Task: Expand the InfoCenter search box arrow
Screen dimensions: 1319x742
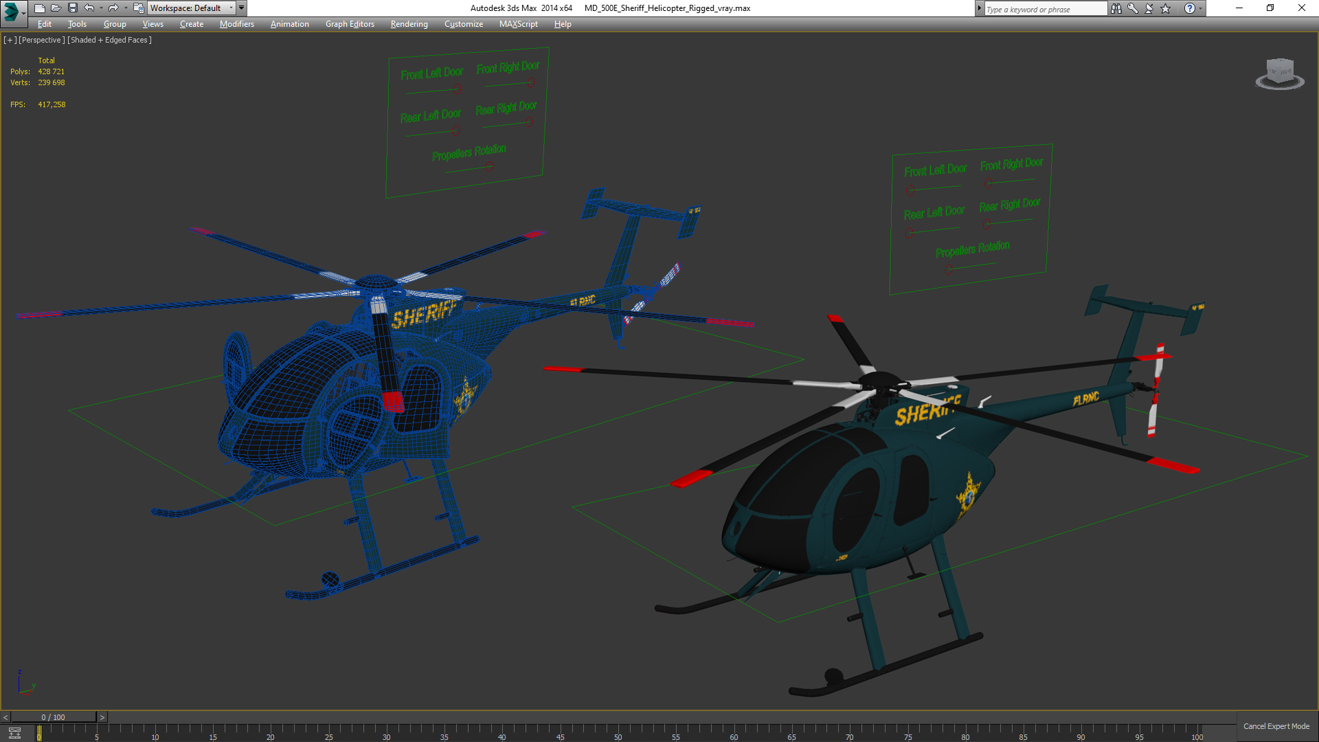Action: (x=980, y=8)
